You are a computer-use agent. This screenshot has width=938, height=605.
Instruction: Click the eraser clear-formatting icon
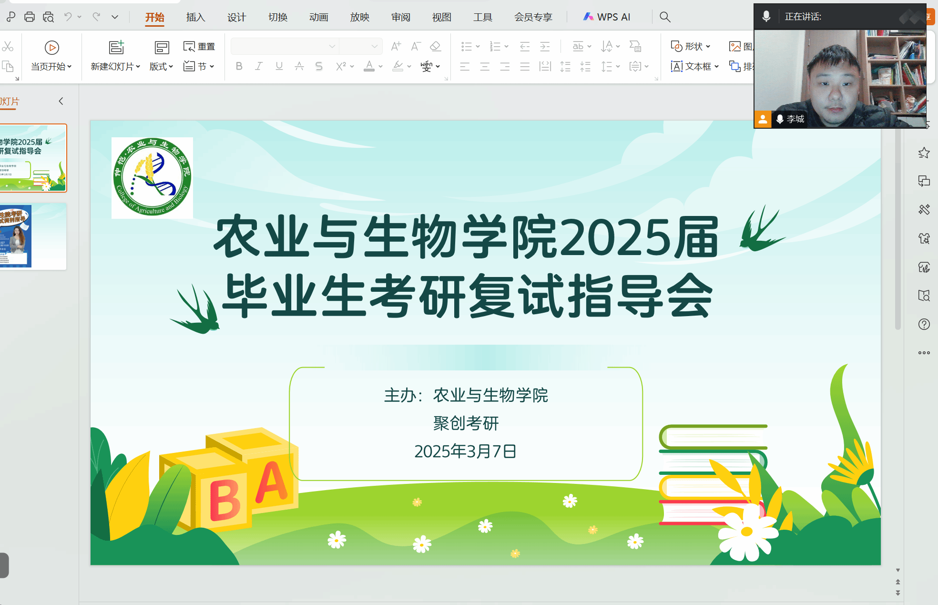(x=435, y=46)
